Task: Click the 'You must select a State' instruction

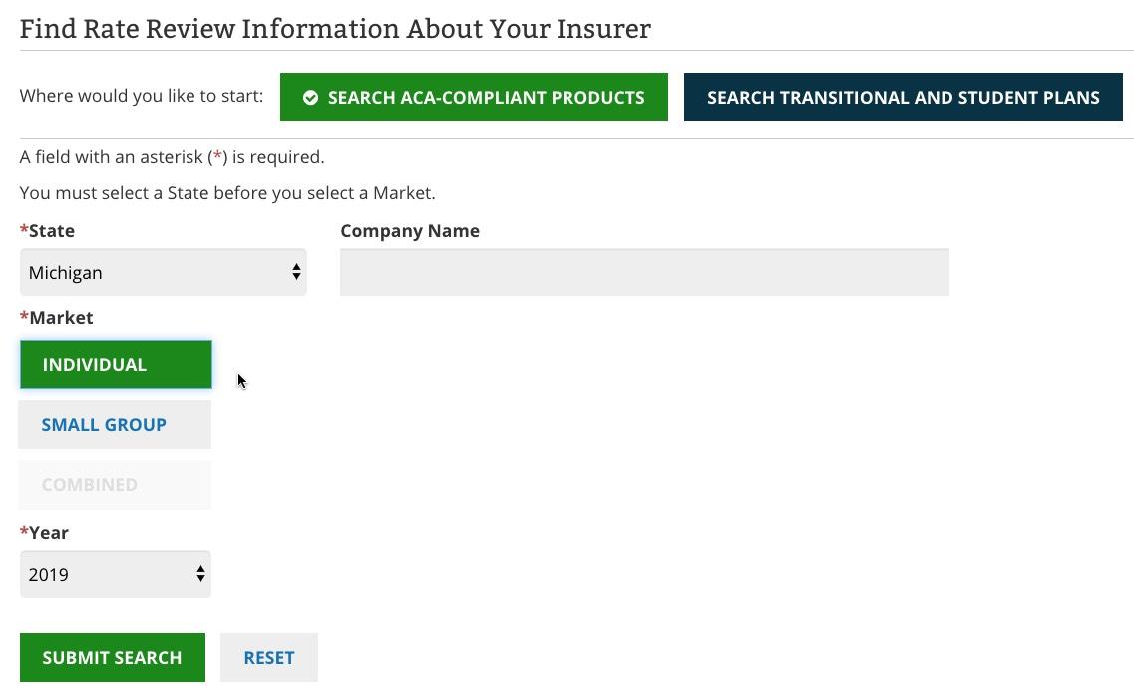Action: tap(227, 193)
